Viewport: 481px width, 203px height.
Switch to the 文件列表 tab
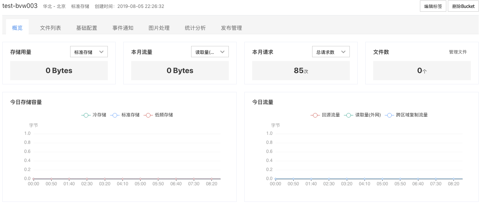pos(51,28)
